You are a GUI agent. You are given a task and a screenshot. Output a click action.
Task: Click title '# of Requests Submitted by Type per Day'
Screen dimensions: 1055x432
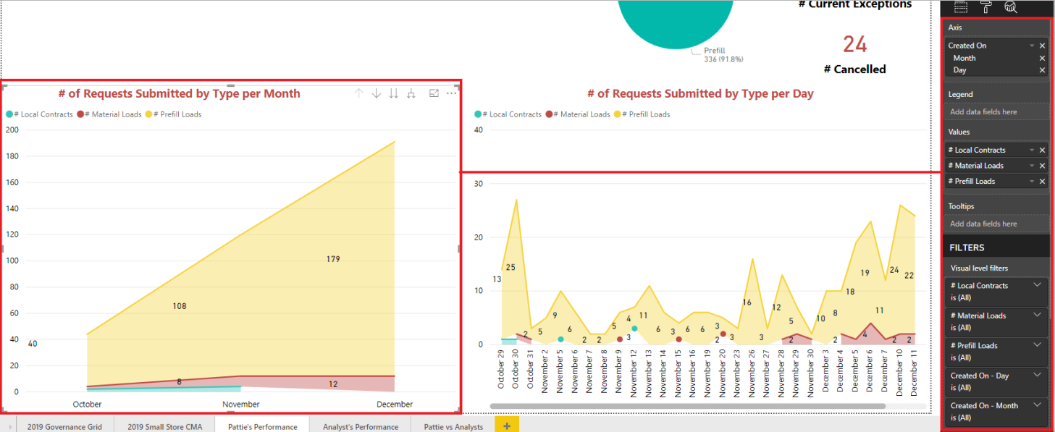(x=700, y=93)
